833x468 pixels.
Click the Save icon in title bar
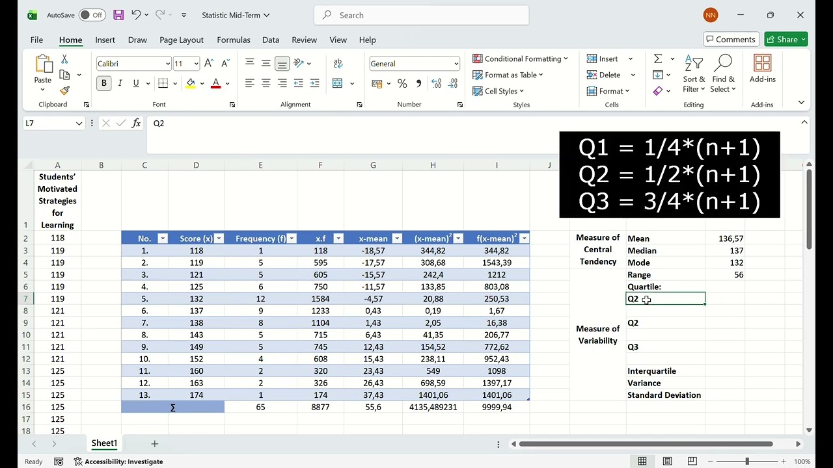118,15
